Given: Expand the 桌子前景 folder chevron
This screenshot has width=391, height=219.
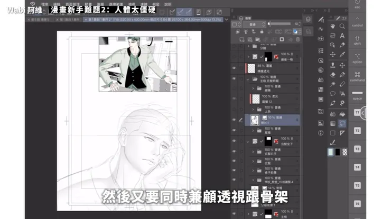Looking at the screenshot, I should coord(253,171).
